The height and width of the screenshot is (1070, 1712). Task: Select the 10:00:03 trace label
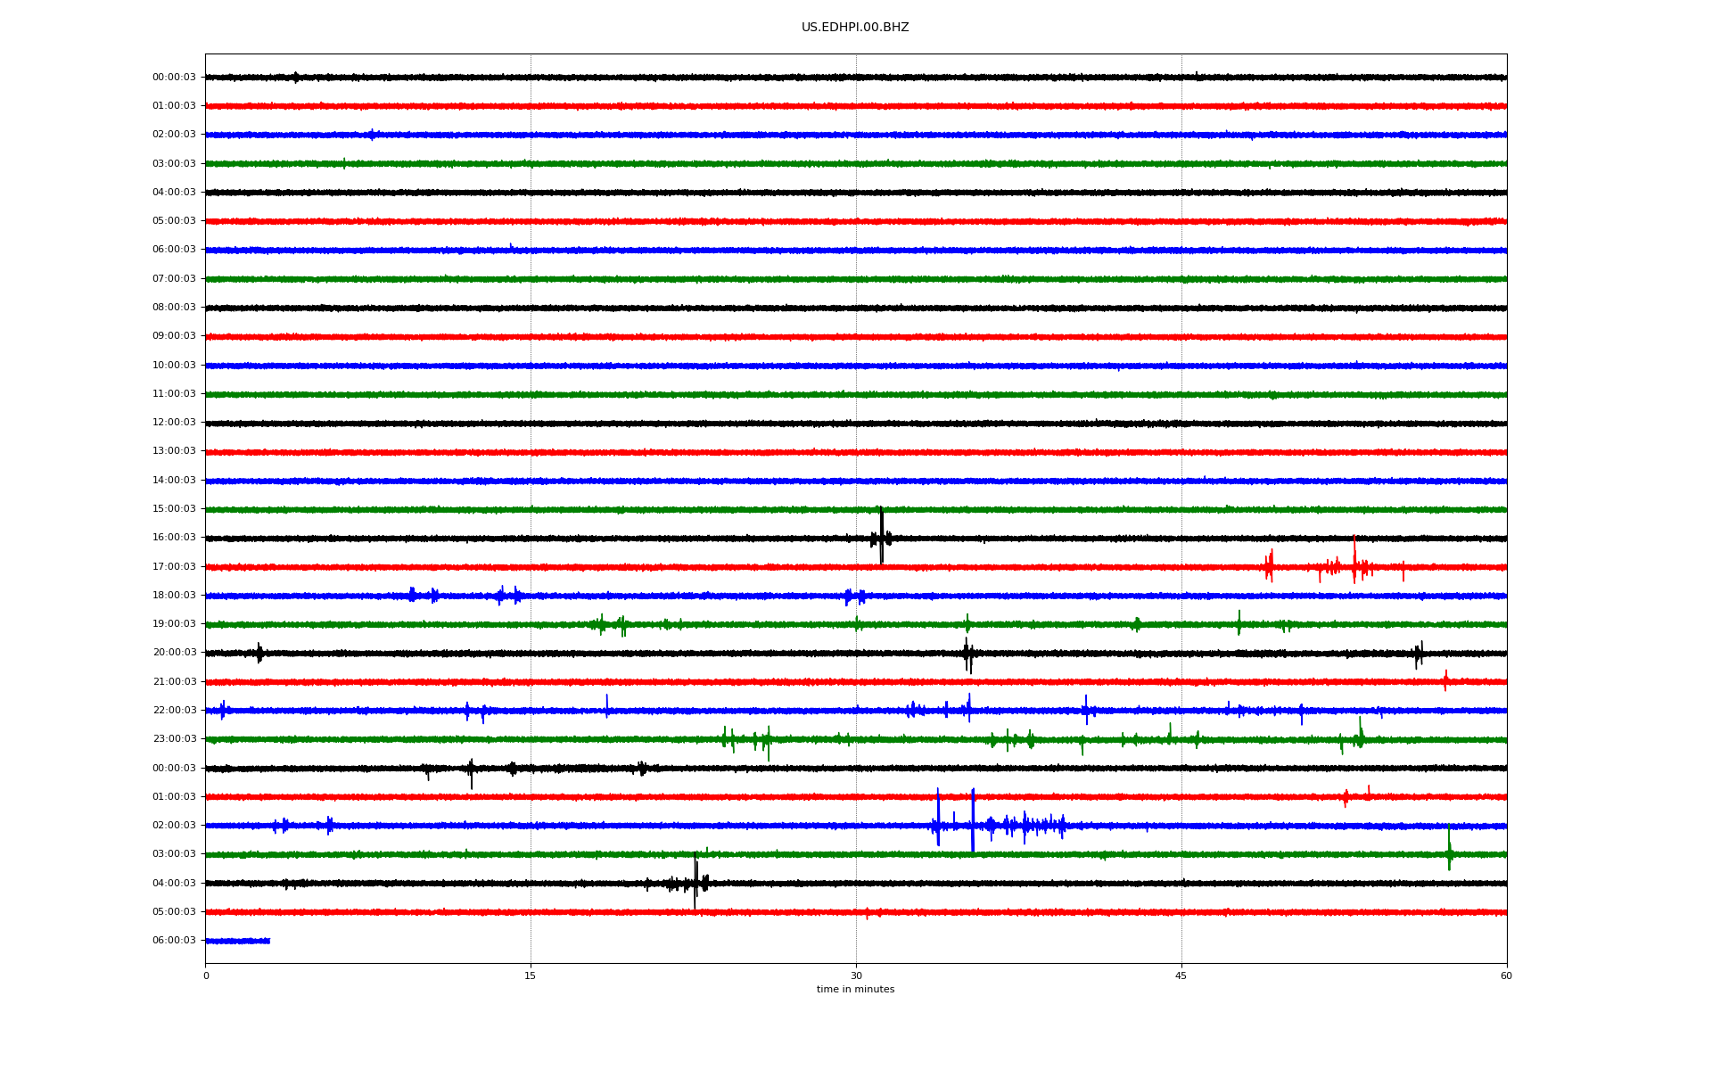click(x=174, y=365)
